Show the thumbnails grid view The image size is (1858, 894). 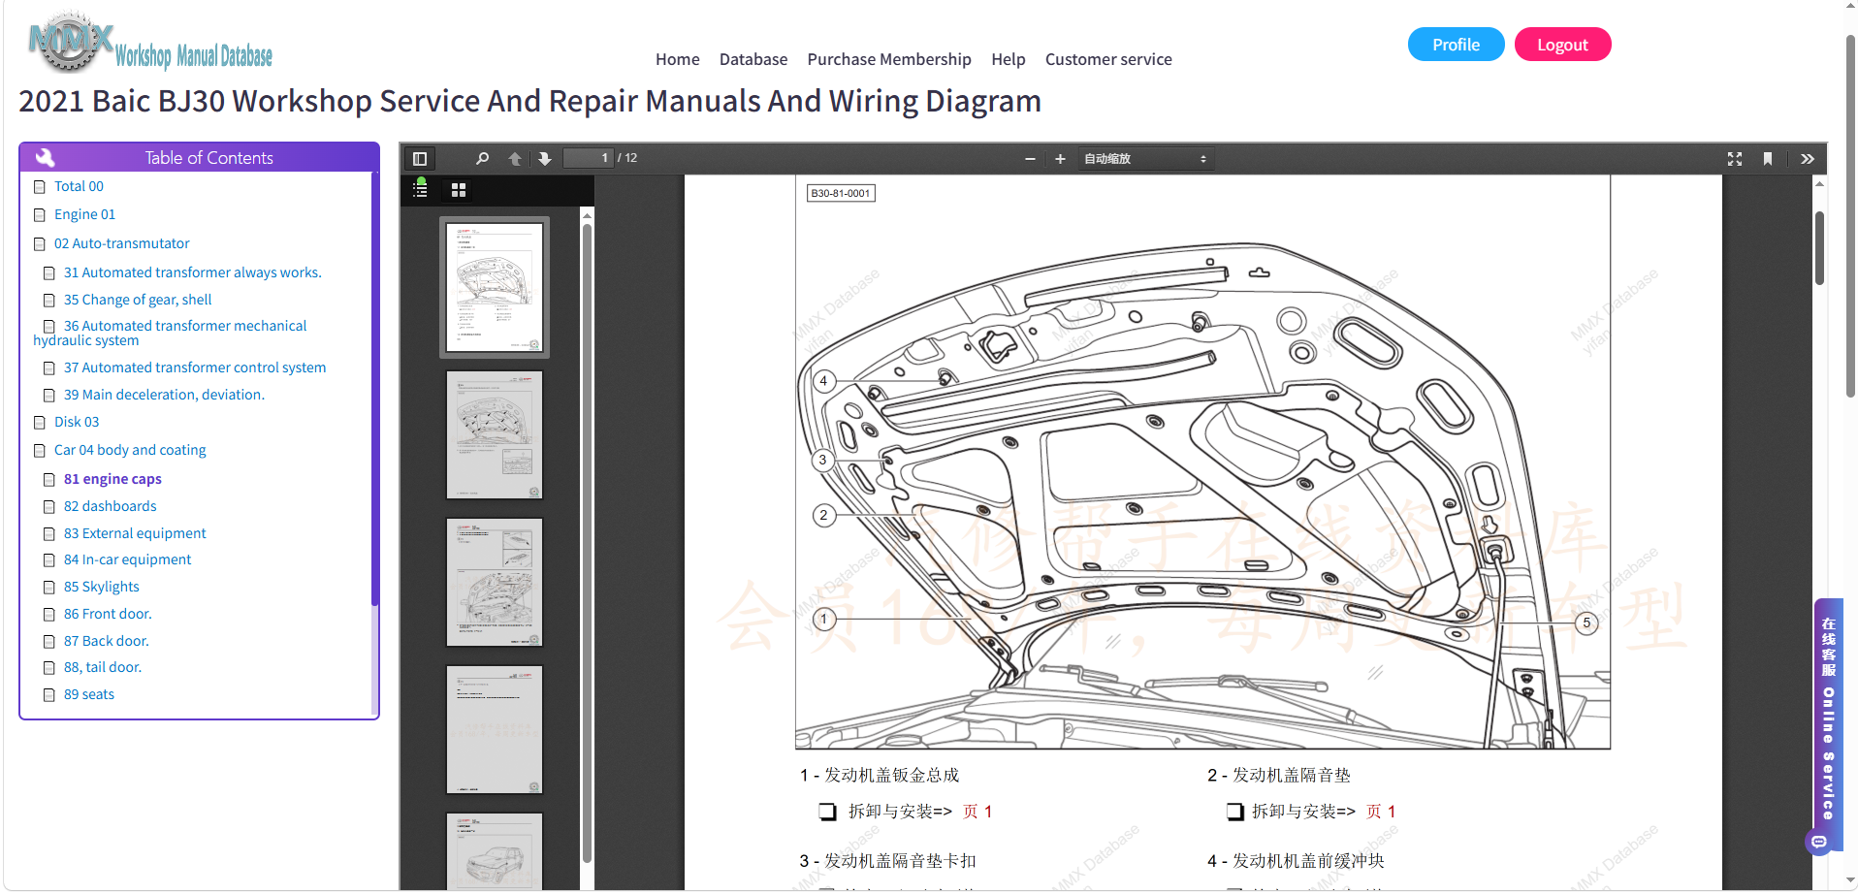459,190
